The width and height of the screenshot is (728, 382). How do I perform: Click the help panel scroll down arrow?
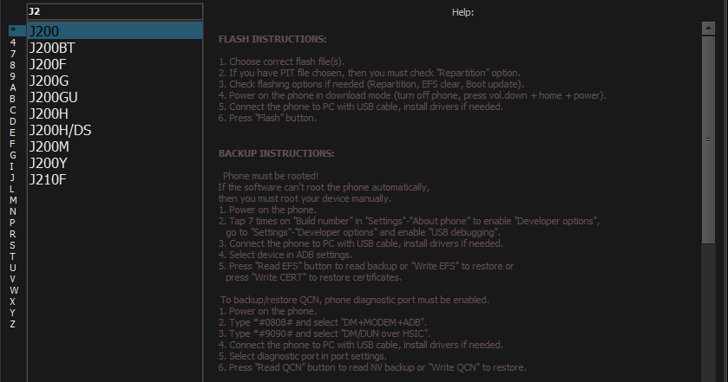707,375
